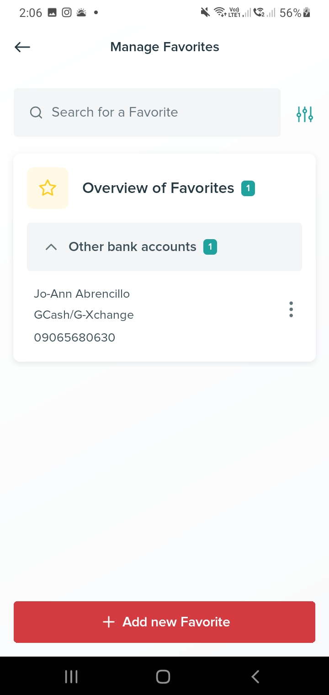Tap the search magnifier icon

(x=36, y=112)
